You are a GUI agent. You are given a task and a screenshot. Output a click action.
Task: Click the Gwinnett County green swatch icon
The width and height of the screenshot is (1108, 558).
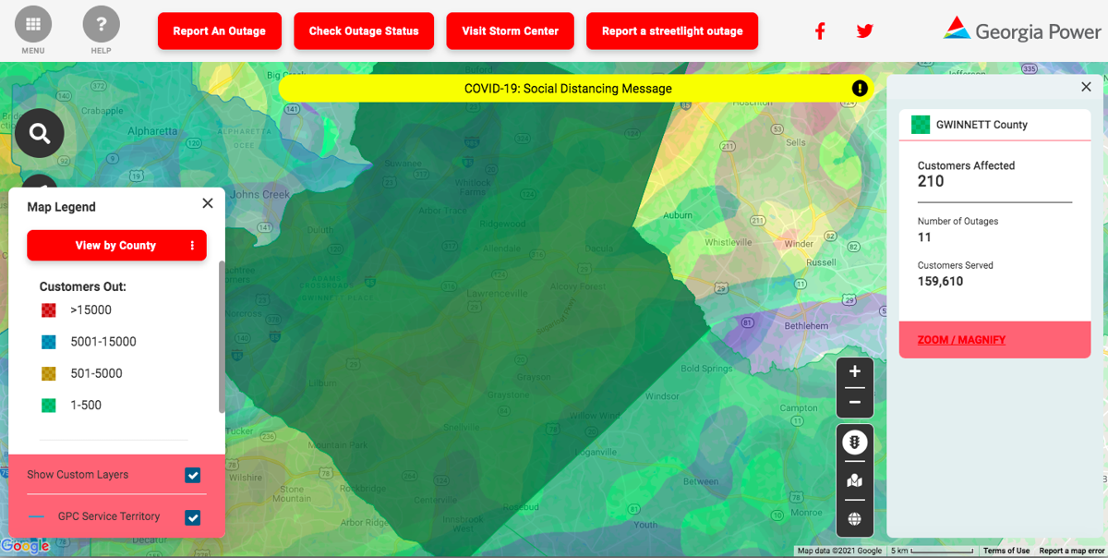921,125
